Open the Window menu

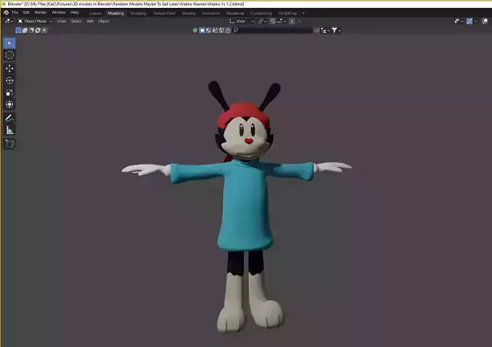tap(58, 12)
